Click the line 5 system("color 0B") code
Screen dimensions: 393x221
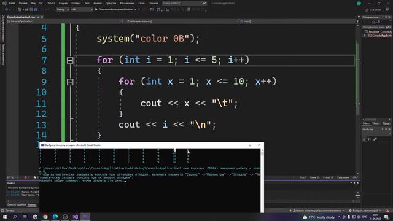tap(148, 39)
